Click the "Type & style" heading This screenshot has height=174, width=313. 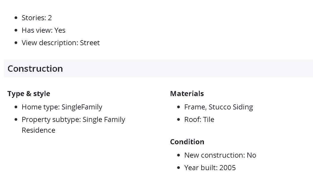pos(29,94)
